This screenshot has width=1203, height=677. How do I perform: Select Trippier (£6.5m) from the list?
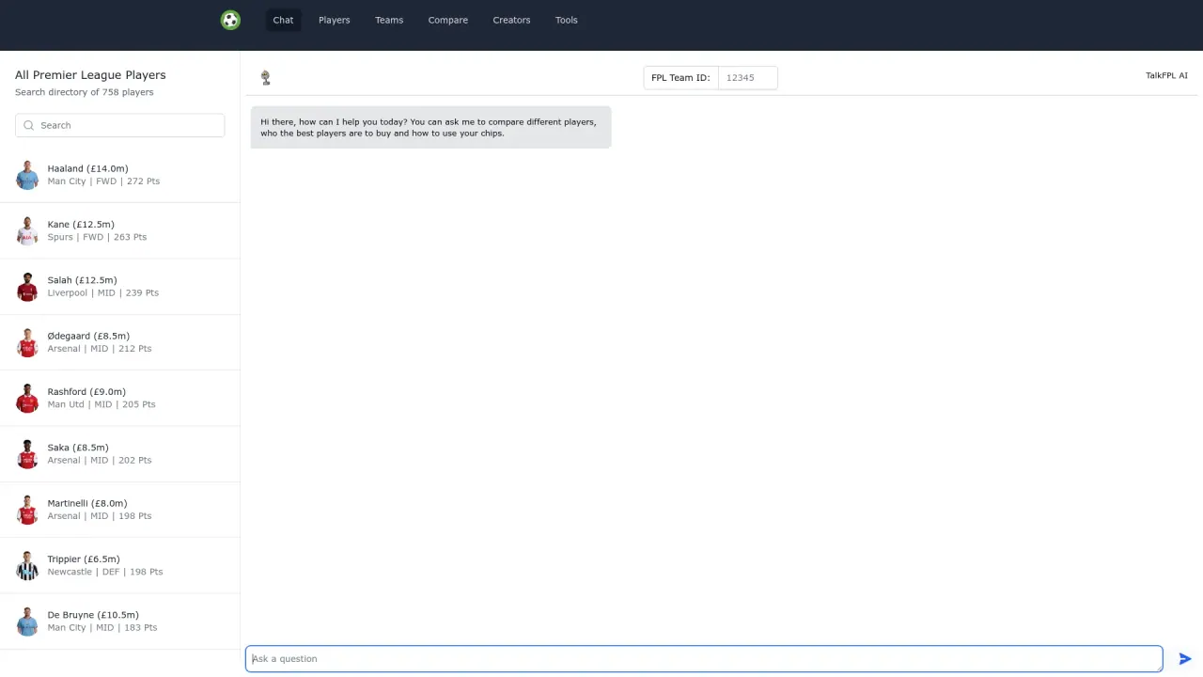point(120,565)
